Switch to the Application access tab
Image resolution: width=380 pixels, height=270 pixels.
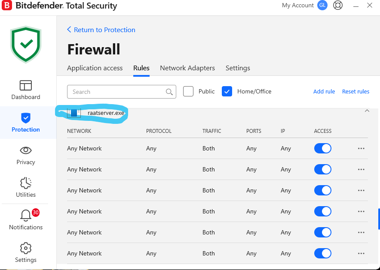pyautogui.click(x=95, y=68)
